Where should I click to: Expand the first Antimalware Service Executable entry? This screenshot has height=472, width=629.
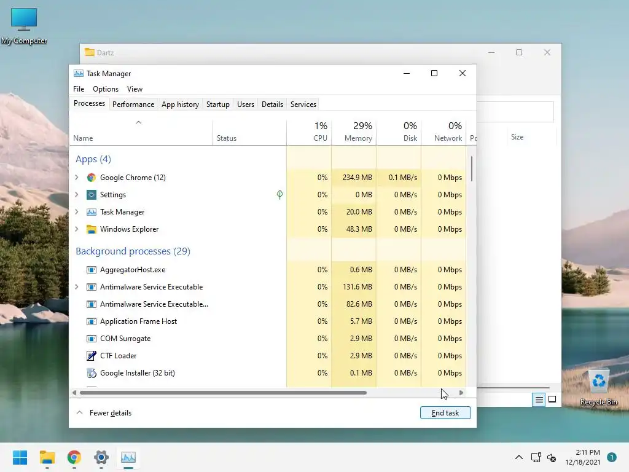(x=77, y=287)
